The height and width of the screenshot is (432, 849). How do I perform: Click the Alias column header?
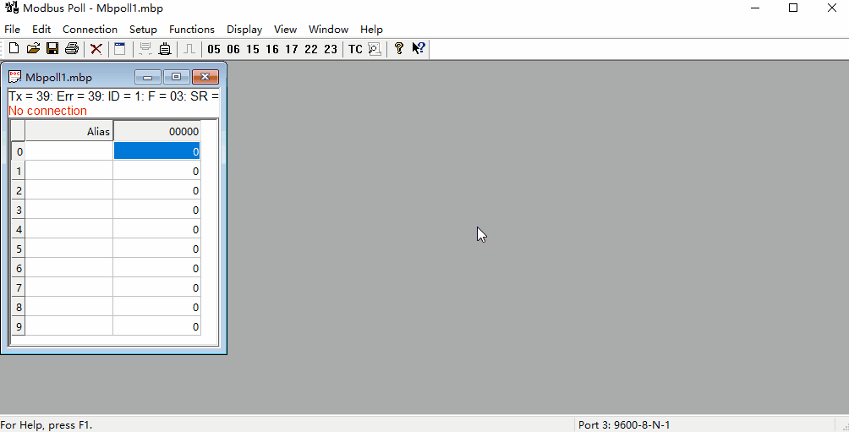[69, 131]
